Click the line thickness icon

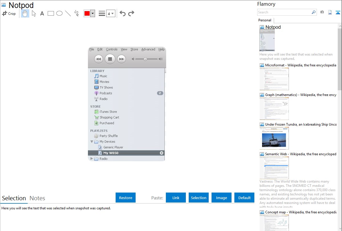coord(102,13)
